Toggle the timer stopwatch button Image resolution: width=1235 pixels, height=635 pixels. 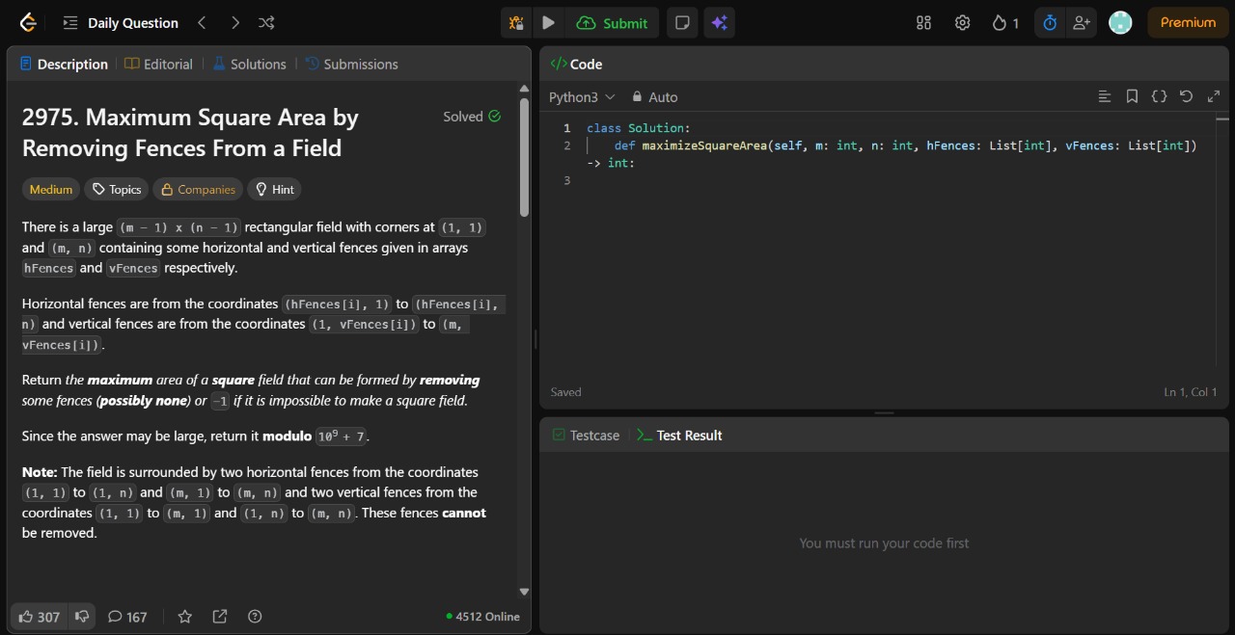1050,23
